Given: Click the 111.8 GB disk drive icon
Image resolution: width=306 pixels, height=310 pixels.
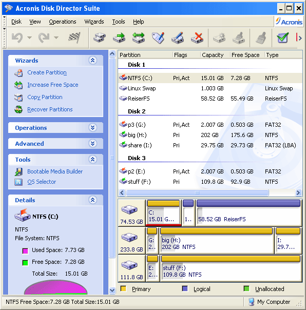Looking at the screenshot, I should (x=129, y=265).
